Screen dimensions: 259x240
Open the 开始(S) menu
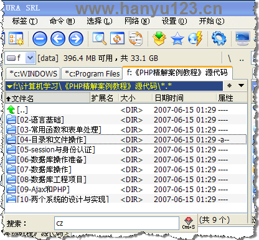212,21
